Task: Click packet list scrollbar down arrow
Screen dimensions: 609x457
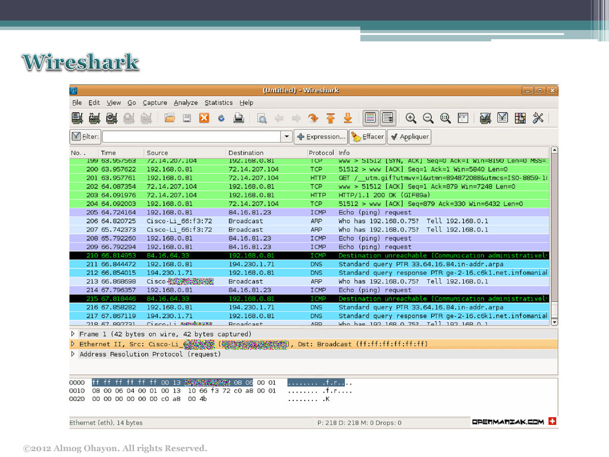Action: pyautogui.click(x=555, y=322)
